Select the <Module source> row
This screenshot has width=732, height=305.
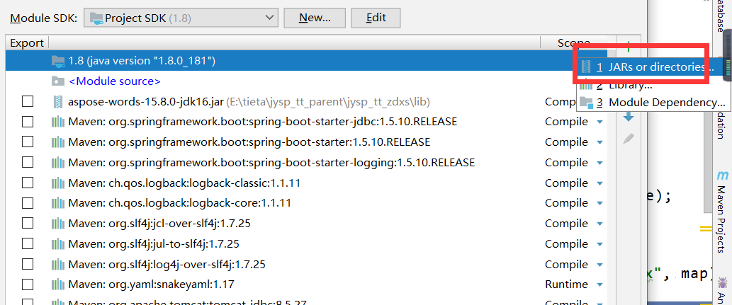(306, 81)
